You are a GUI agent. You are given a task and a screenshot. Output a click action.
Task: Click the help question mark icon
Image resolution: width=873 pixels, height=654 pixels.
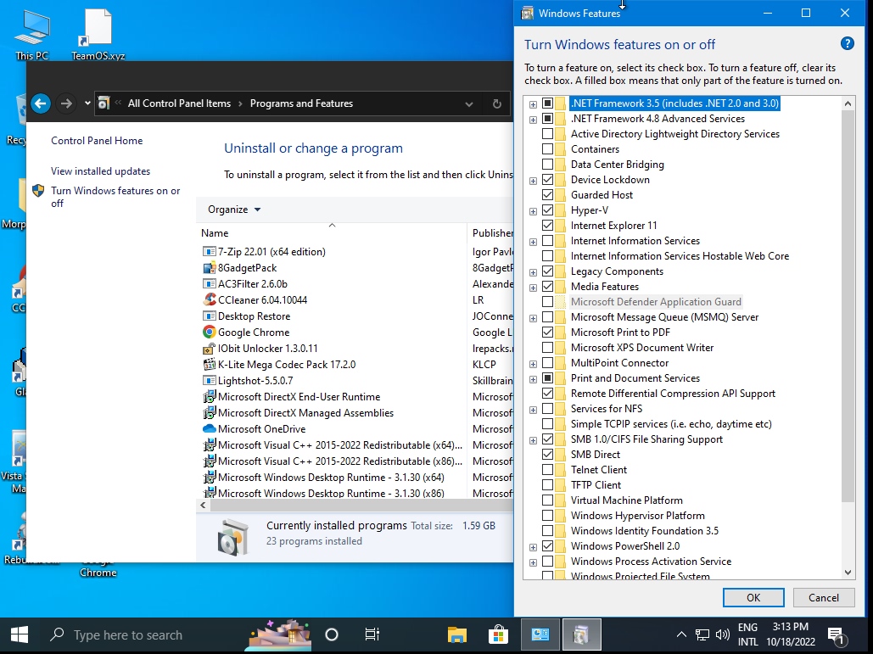(x=847, y=44)
